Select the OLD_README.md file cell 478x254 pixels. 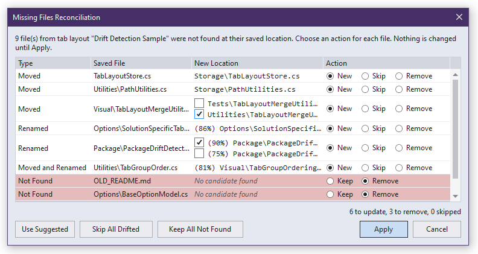click(123, 181)
